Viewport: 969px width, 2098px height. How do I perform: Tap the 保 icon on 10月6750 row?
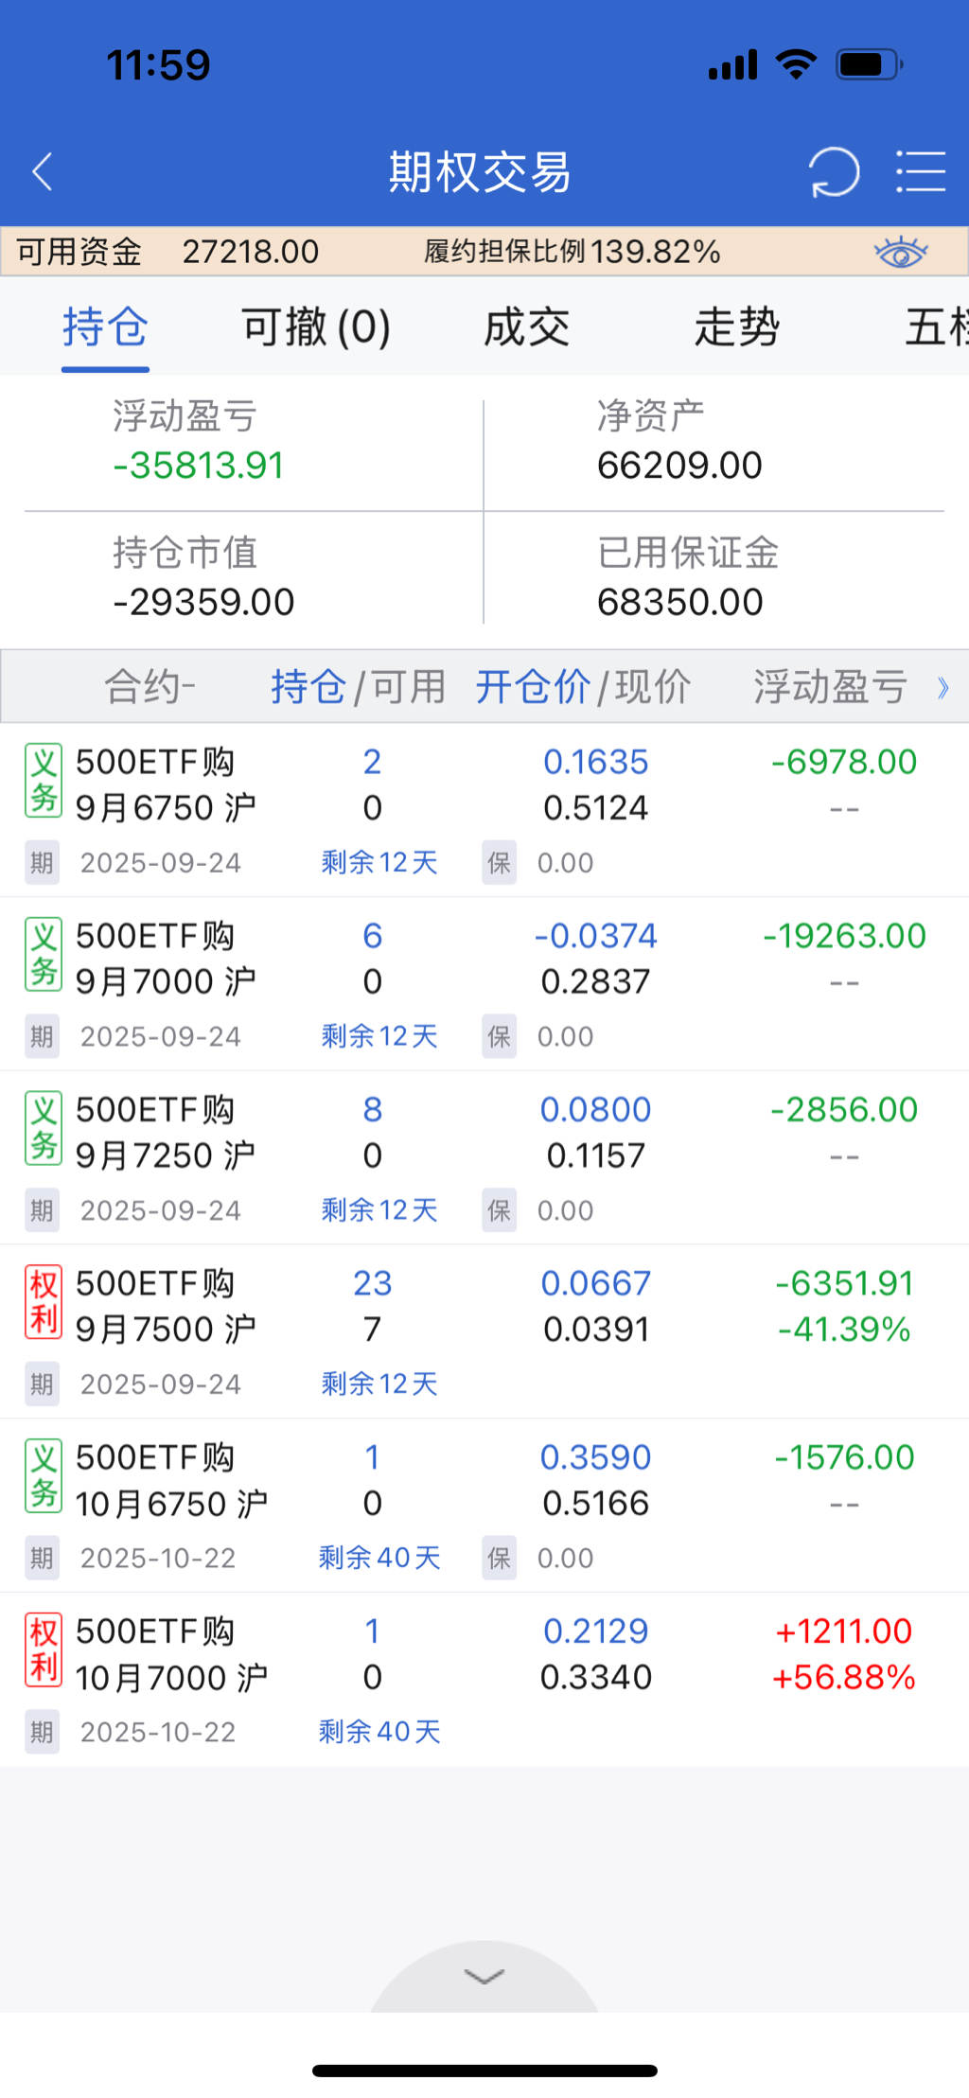[x=499, y=1558]
